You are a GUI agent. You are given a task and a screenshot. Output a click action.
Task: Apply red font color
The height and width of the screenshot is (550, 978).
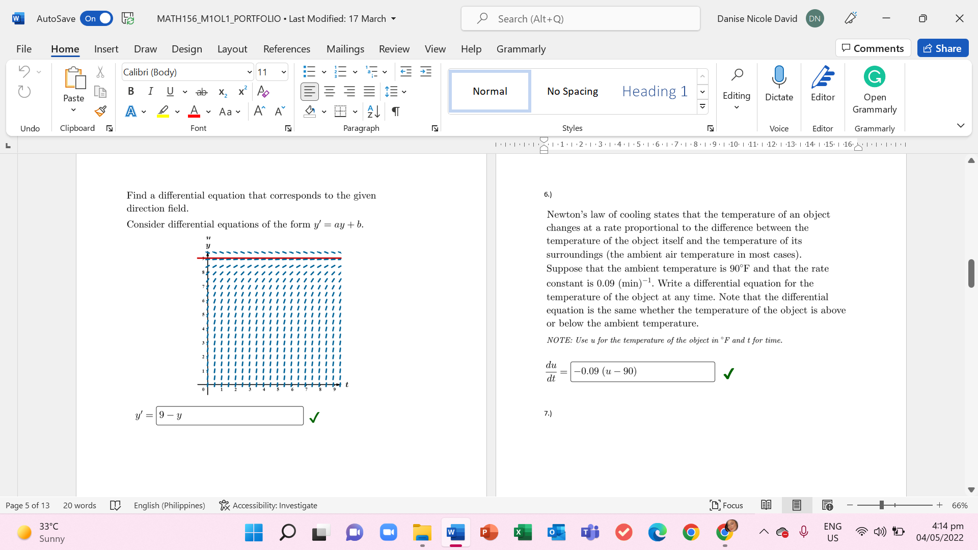[x=194, y=112]
